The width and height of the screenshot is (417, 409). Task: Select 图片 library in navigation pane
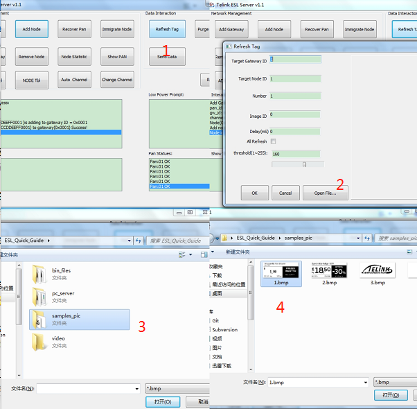(x=217, y=348)
